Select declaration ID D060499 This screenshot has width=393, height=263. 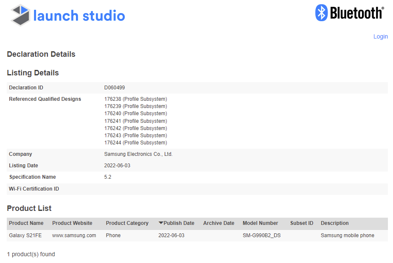coord(115,88)
